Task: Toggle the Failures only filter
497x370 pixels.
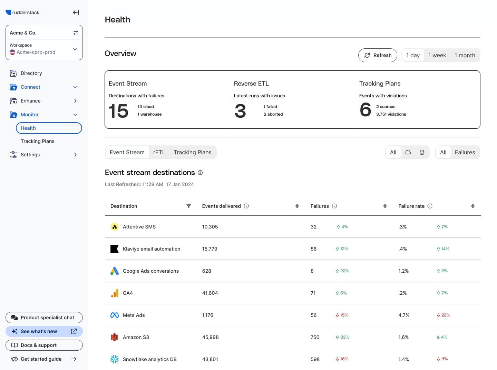Action: [465, 152]
